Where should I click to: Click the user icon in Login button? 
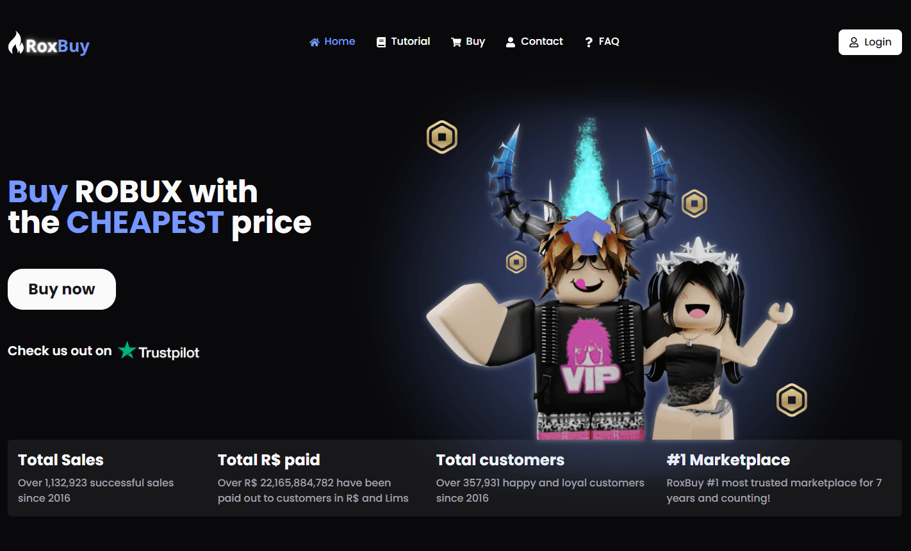point(854,42)
